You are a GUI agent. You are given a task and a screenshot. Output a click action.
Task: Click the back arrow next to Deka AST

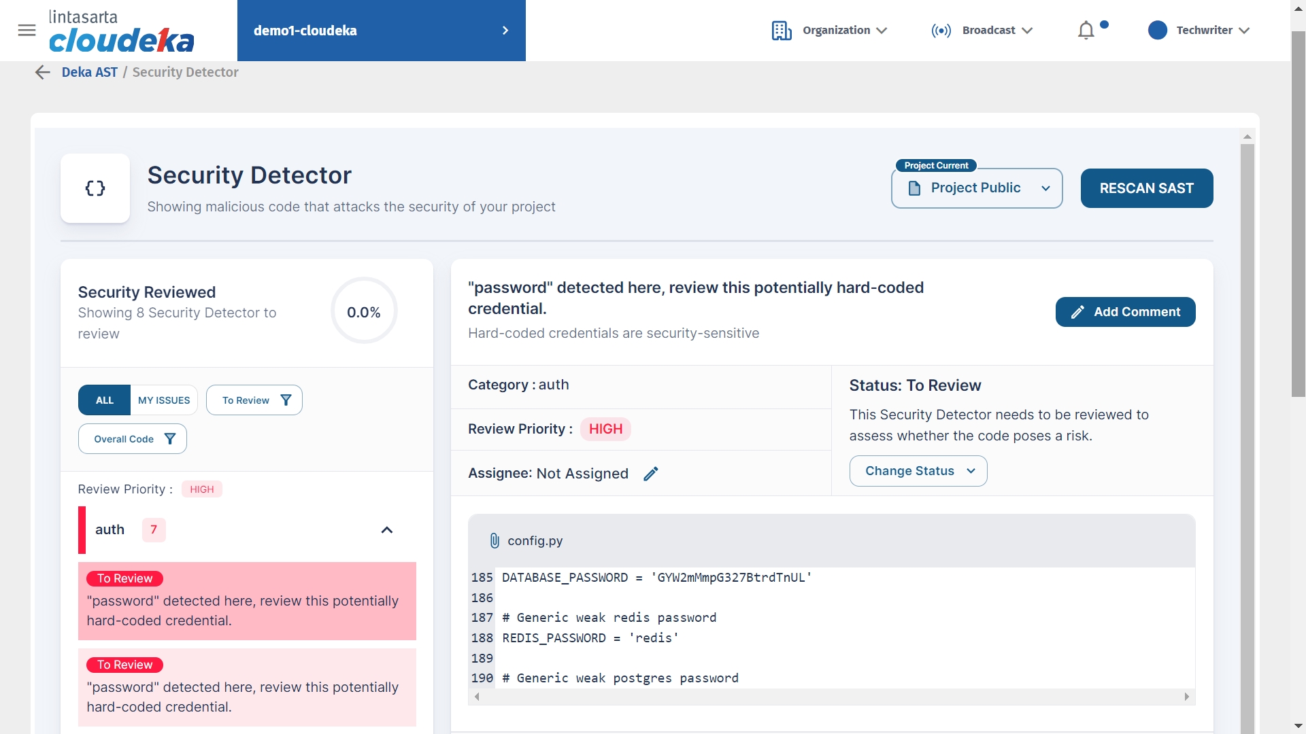tap(43, 73)
